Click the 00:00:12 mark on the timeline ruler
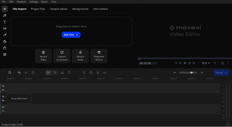This screenshot has height=127, width=232. (83, 79)
